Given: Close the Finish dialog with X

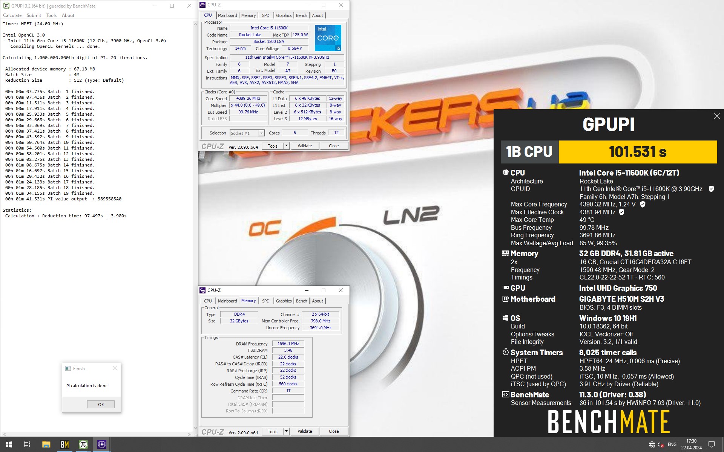Looking at the screenshot, I should point(115,368).
